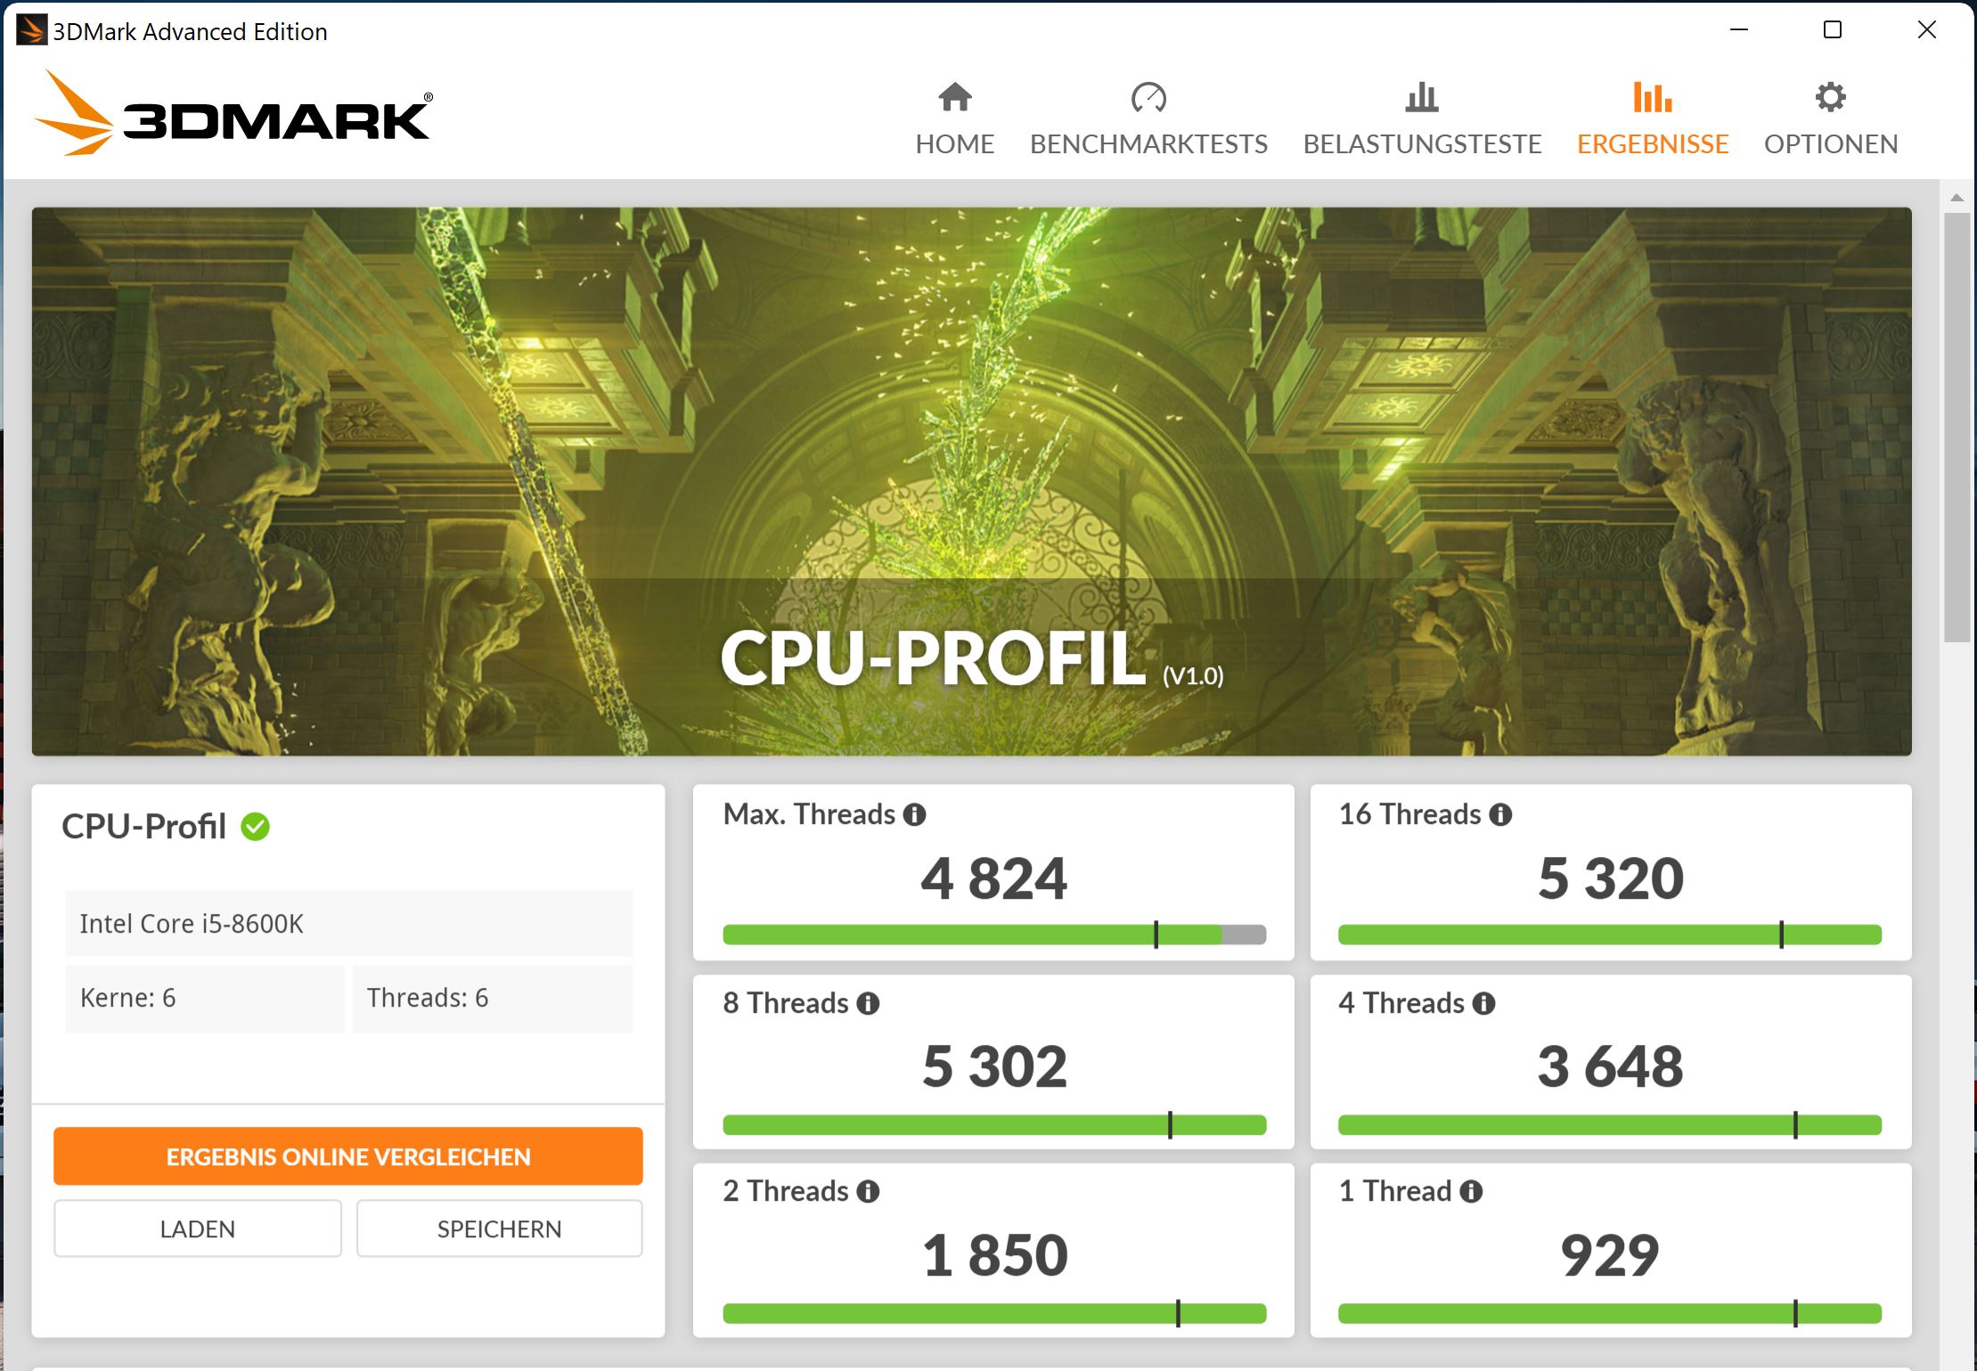Screen dimensions: 1977x1371
Task: Click the Belastungsteste bar chart icon
Action: click(x=1421, y=97)
